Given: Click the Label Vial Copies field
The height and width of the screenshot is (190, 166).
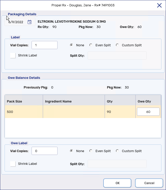Looking at the screenshot, I should pos(45,45).
